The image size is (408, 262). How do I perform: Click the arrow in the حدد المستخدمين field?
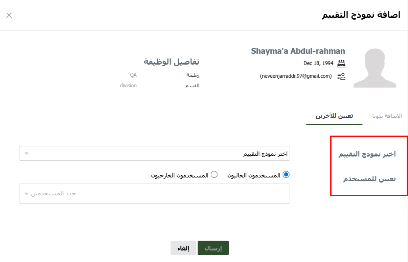(26, 194)
